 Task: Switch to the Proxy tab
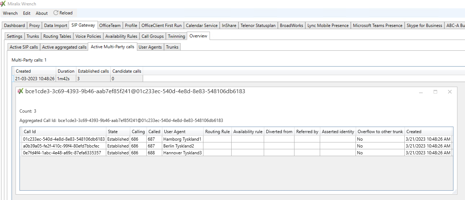click(x=35, y=26)
